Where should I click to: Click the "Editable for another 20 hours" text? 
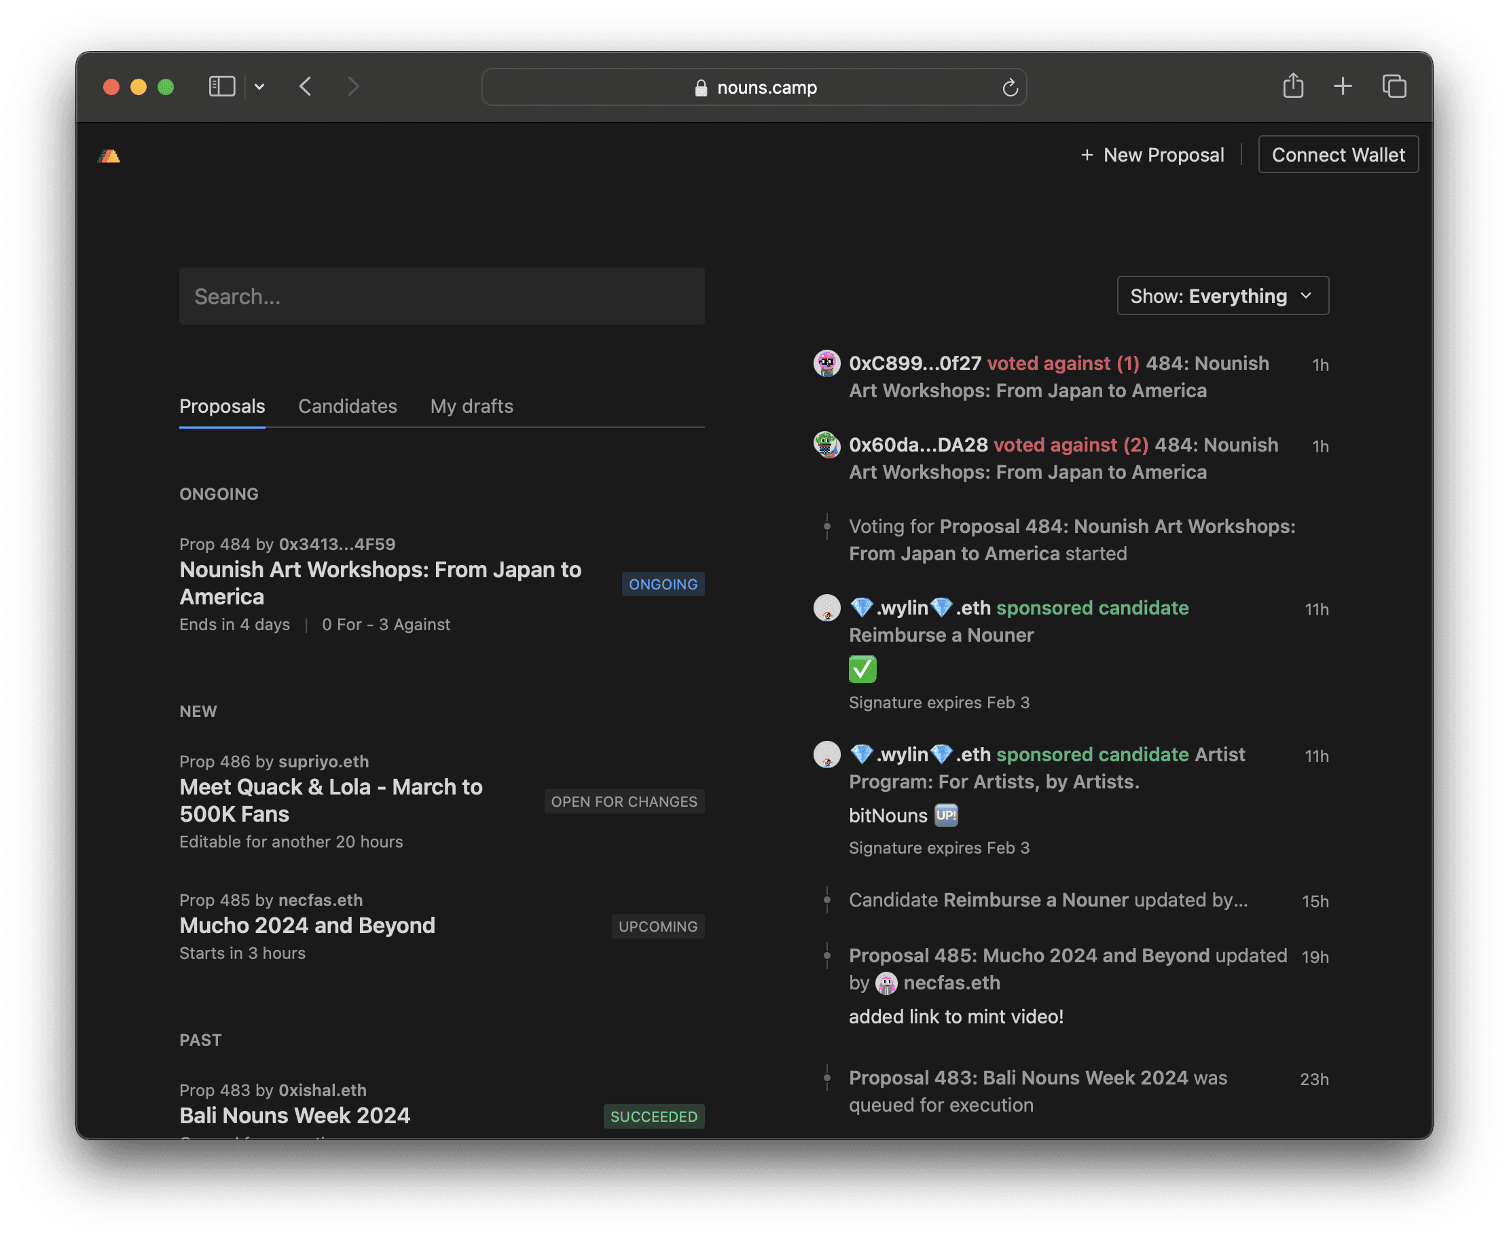[x=291, y=841]
